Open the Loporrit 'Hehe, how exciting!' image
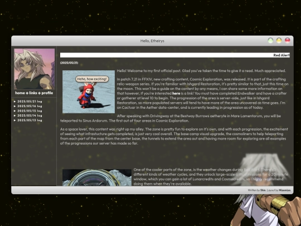Screen dimensions: 301x226 click(x=89, y=92)
